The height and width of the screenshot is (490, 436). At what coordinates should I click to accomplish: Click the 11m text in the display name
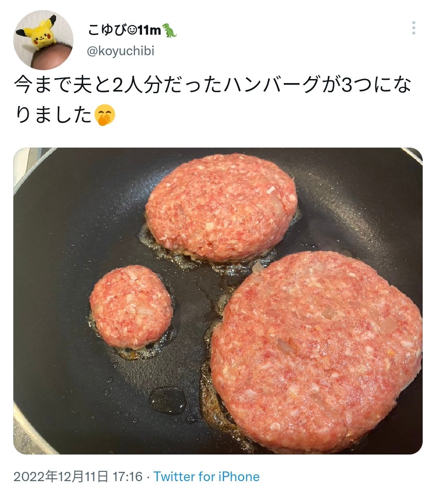tap(149, 30)
